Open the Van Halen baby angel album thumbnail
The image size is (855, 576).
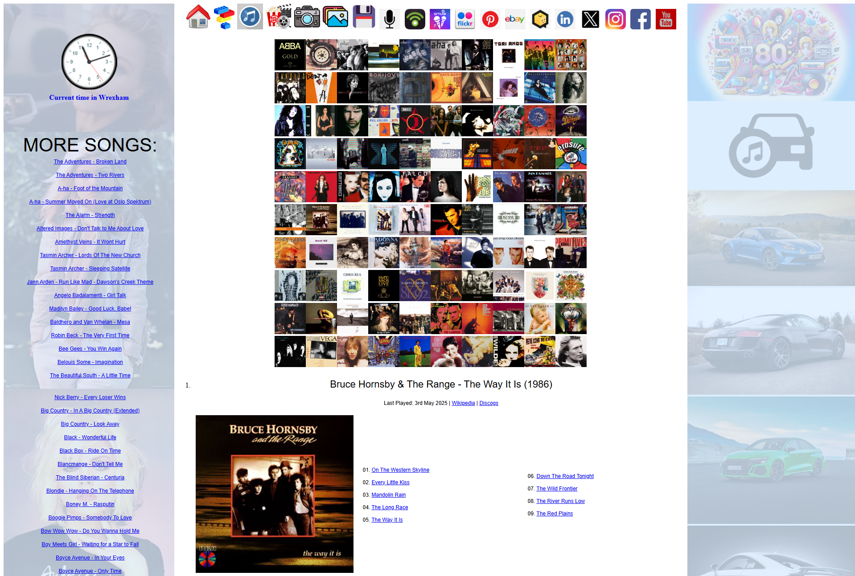click(540, 319)
